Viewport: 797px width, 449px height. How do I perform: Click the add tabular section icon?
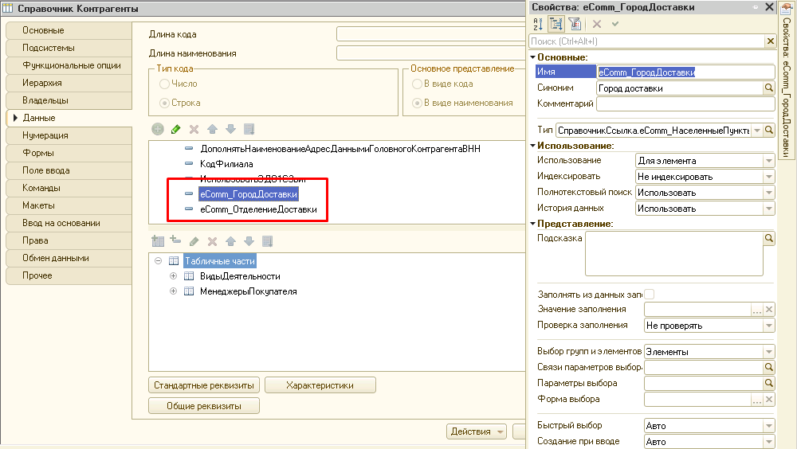pyautogui.click(x=157, y=241)
